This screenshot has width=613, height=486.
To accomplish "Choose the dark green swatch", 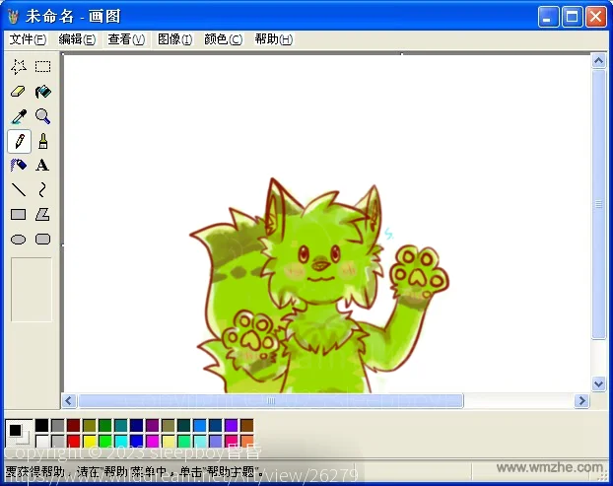I will (x=105, y=426).
